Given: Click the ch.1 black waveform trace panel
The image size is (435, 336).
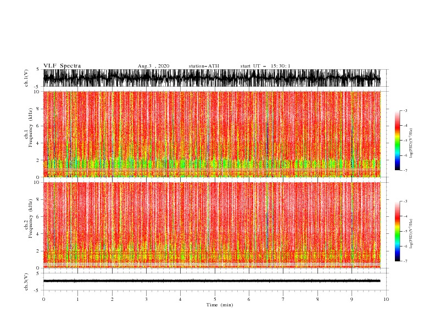Looking at the screenshot, I should [211, 78].
